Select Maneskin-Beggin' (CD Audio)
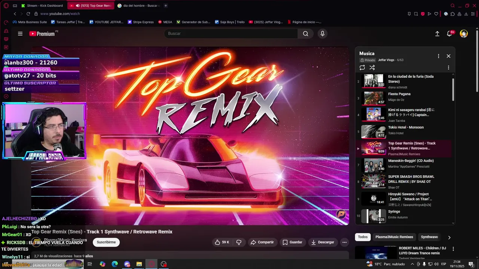 coord(403,165)
